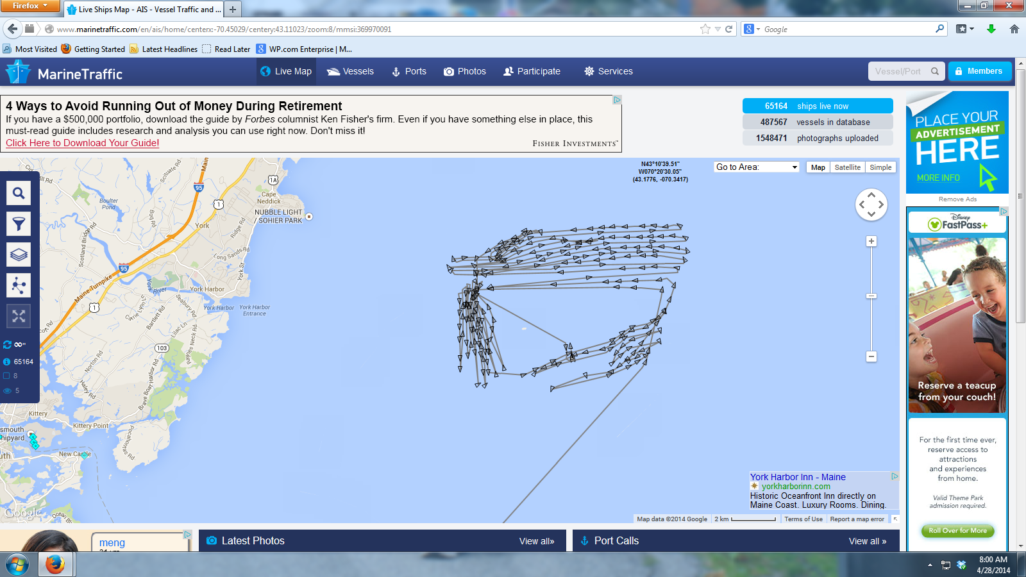This screenshot has width=1026, height=577.
Task: Click View all link beside Latest Photos
Action: (536, 541)
